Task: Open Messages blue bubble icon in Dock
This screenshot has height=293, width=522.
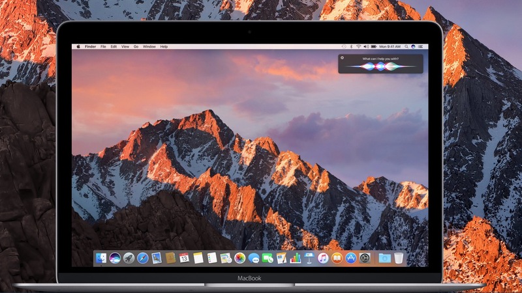Action: [254, 258]
